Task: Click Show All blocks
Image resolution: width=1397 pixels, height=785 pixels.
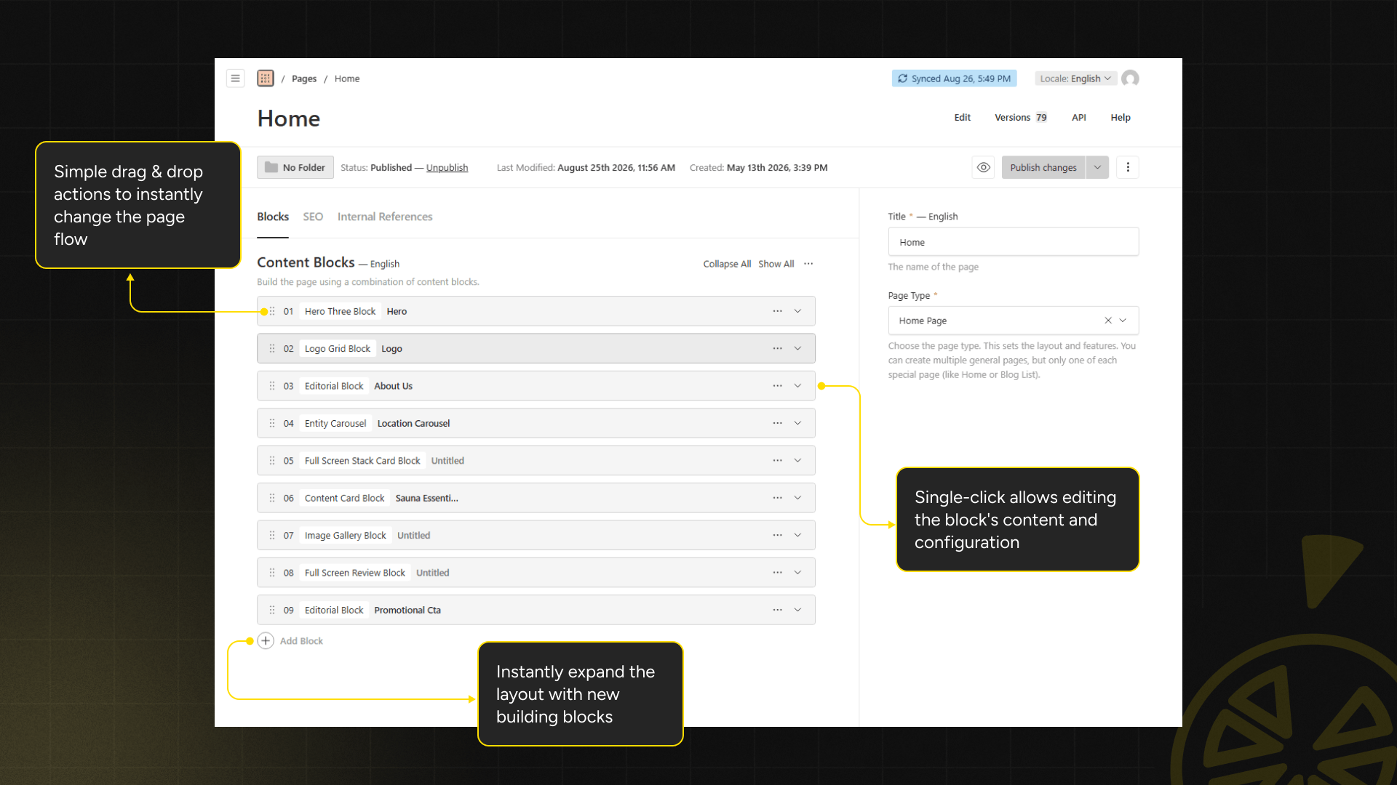Action: coord(776,264)
